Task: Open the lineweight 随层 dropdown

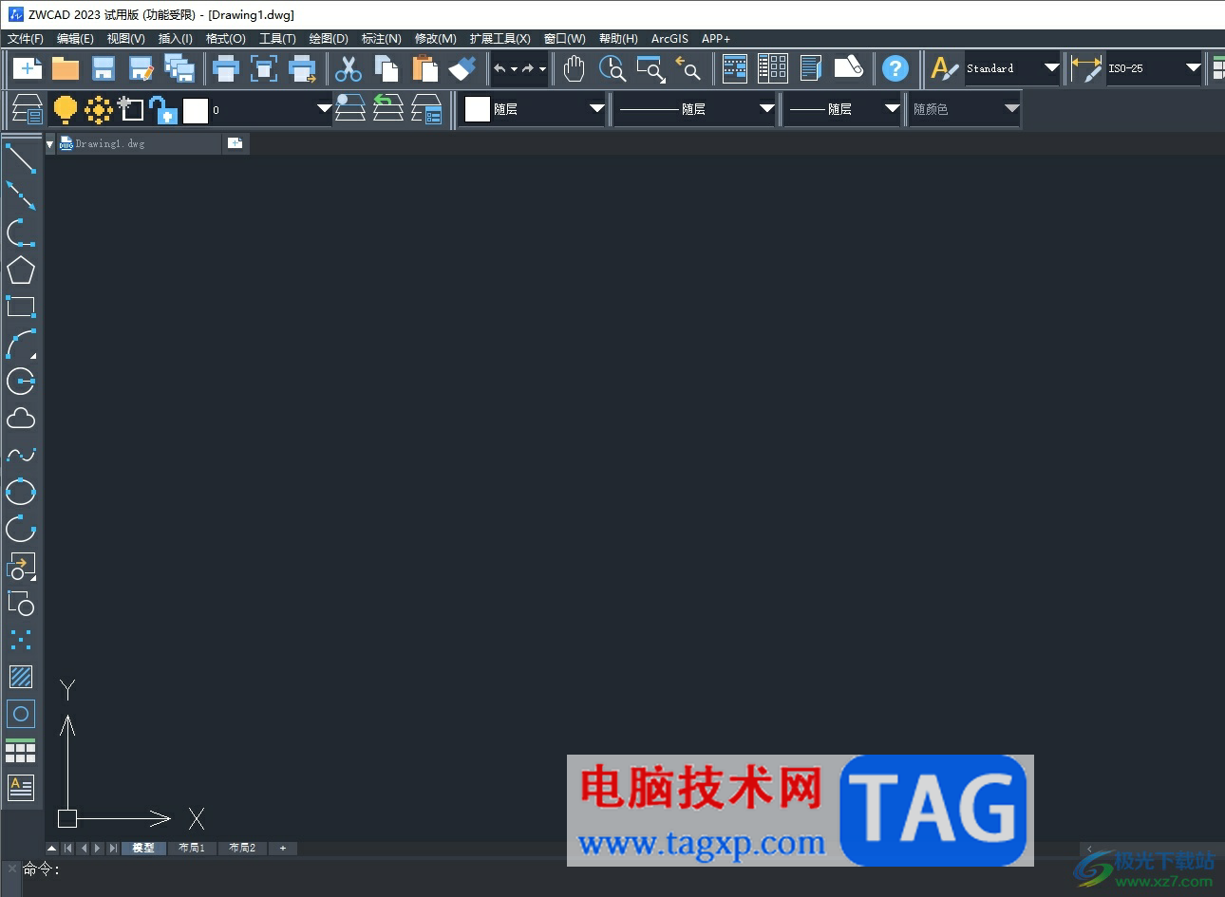Action: tap(892, 109)
